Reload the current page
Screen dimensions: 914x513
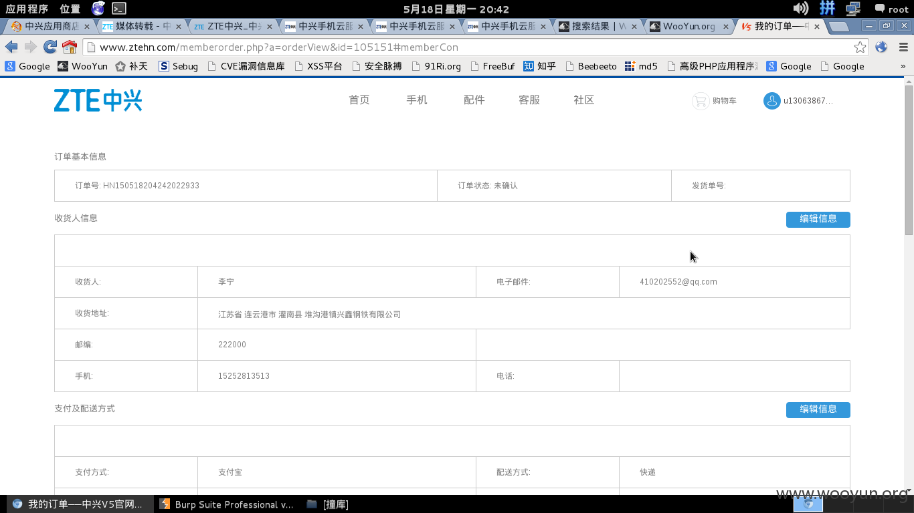click(x=50, y=47)
